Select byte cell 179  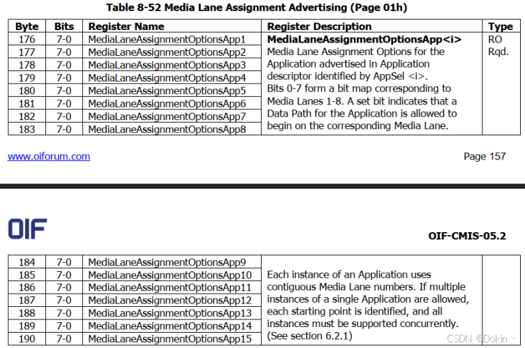pyautogui.click(x=27, y=77)
